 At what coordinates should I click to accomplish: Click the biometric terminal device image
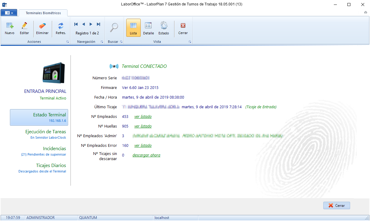coord(53,72)
